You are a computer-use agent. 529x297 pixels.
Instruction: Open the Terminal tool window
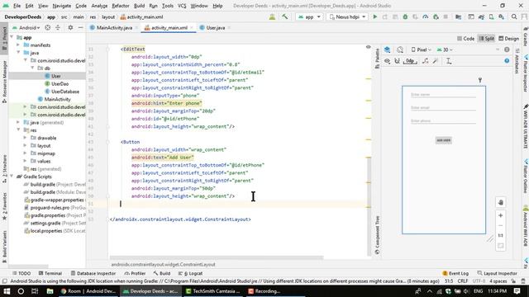tap(50, 273)
